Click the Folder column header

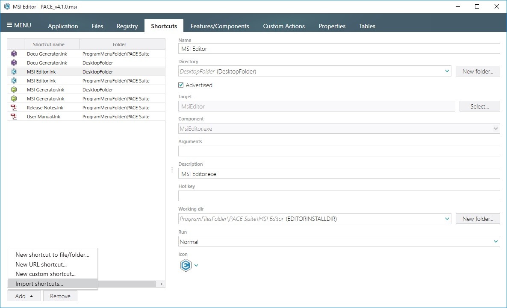[x=122, y=44]
